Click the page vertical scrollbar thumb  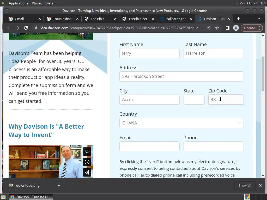[263, 73]
